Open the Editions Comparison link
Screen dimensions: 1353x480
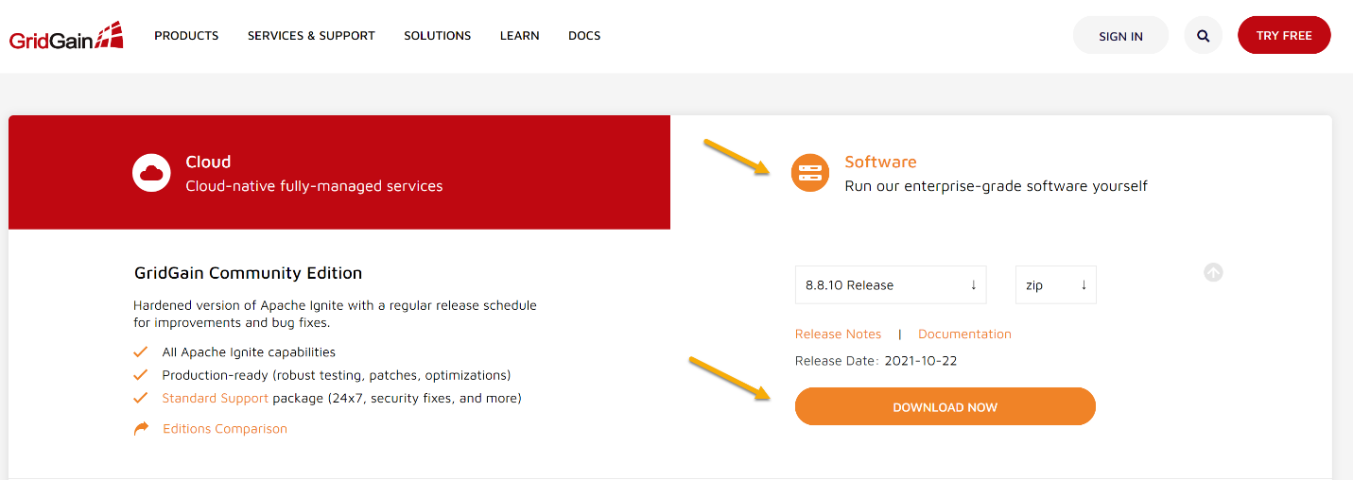(x=225, y=428)
